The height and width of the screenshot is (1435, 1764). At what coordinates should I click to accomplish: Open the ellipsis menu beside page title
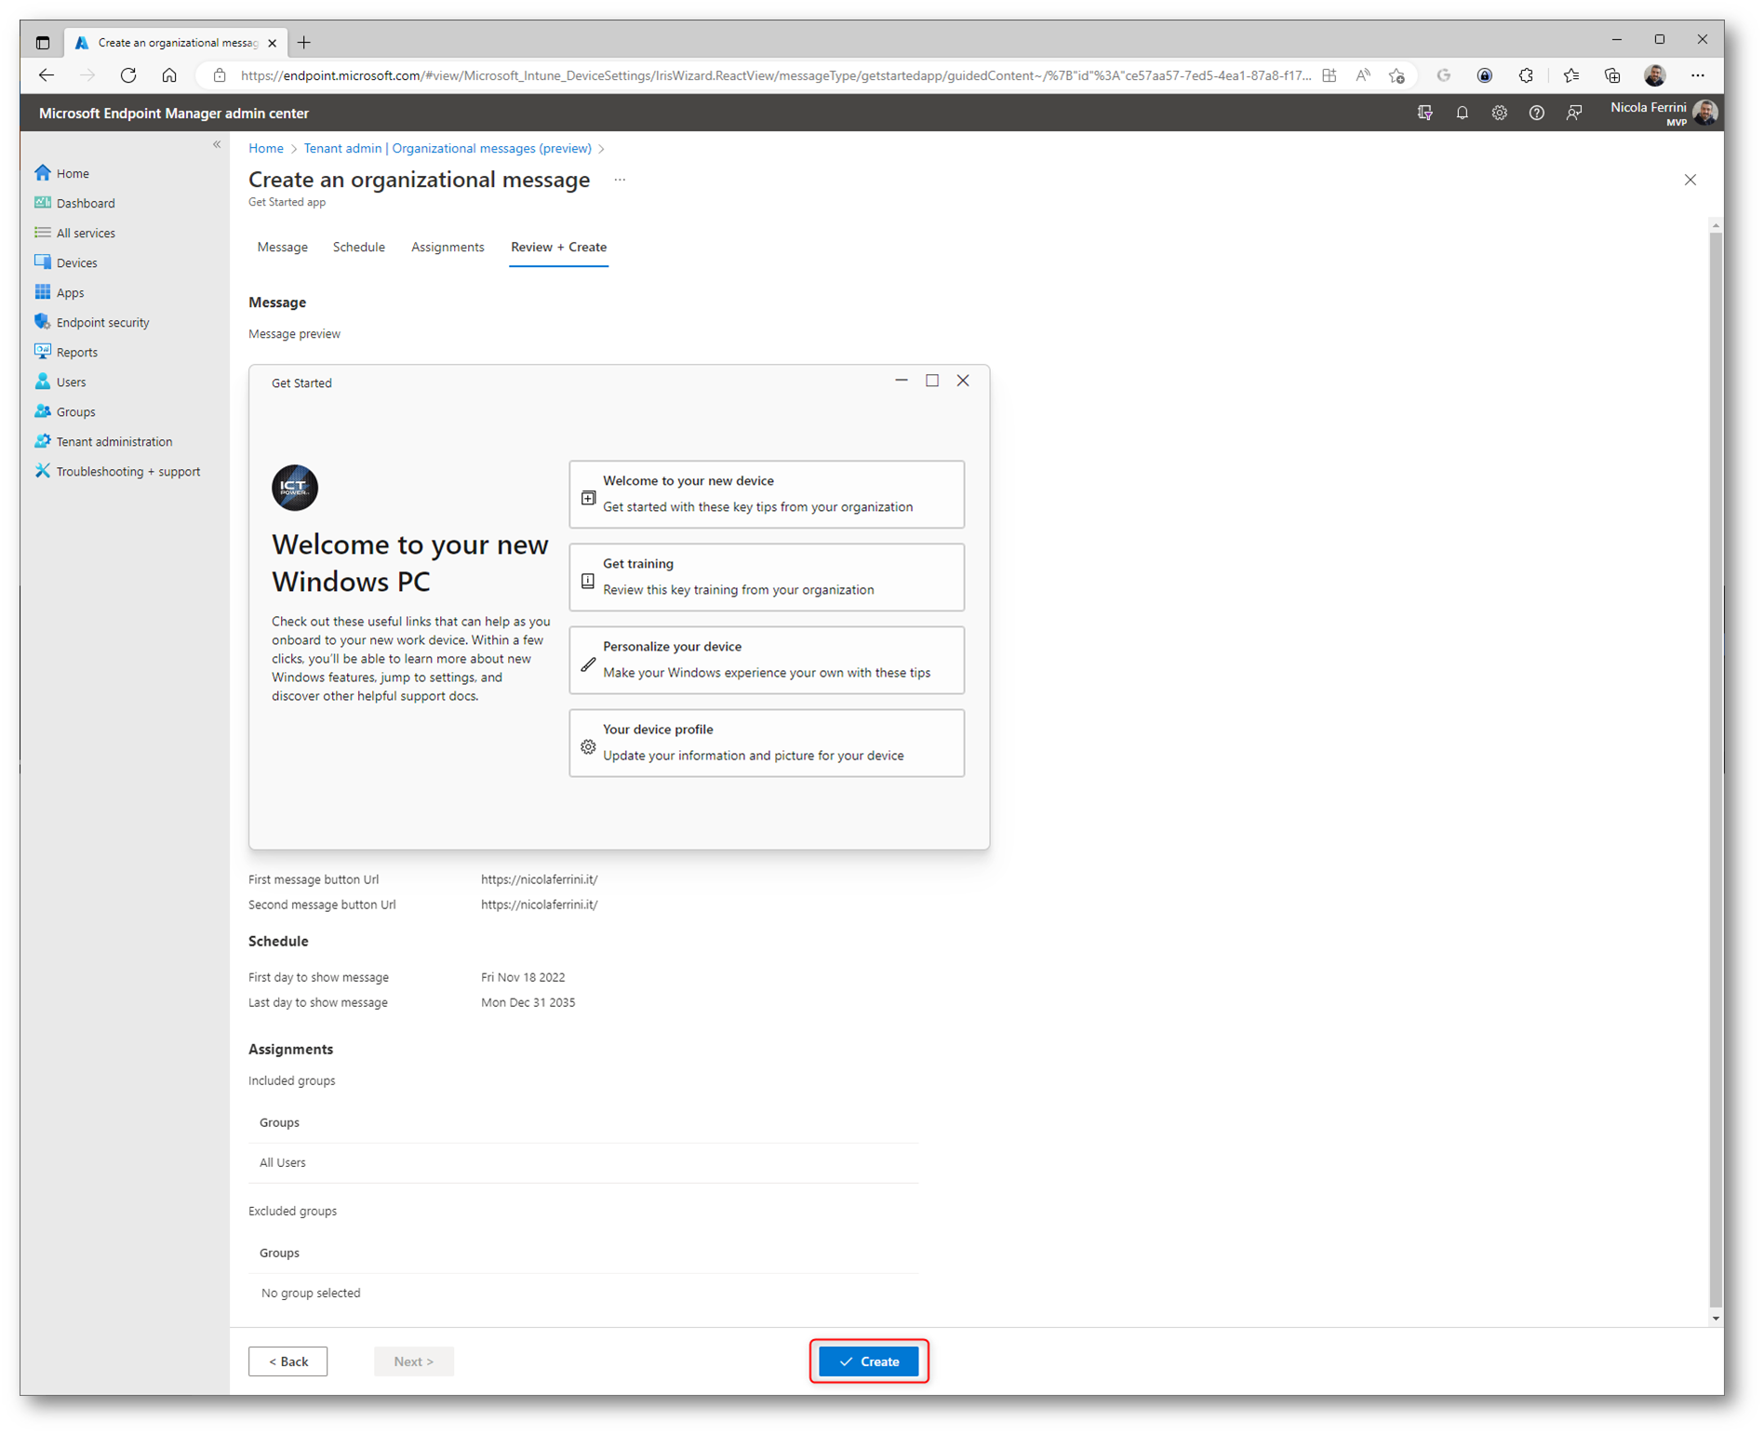(x=620, y=180)
